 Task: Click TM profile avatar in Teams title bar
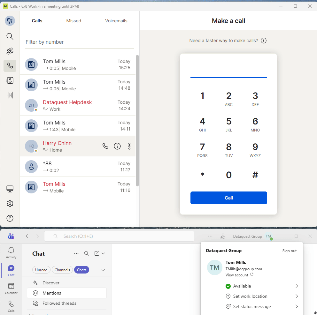click(269, 236)
